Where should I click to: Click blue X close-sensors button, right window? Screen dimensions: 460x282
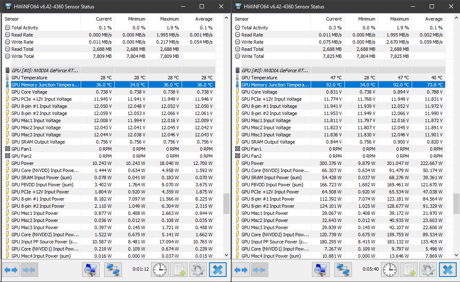(448, 269)
